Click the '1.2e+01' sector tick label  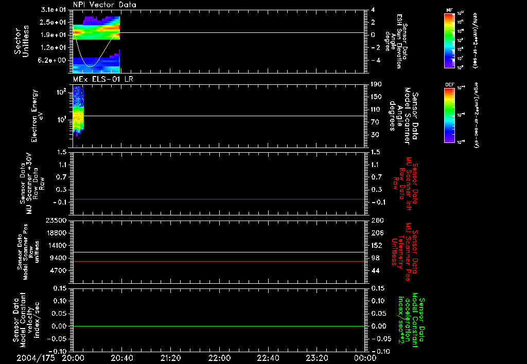(54, 48)
